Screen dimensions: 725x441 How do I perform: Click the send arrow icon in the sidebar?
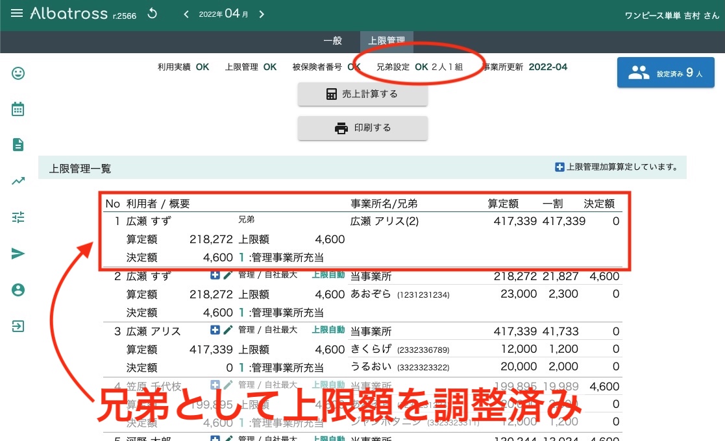(18, 254)
